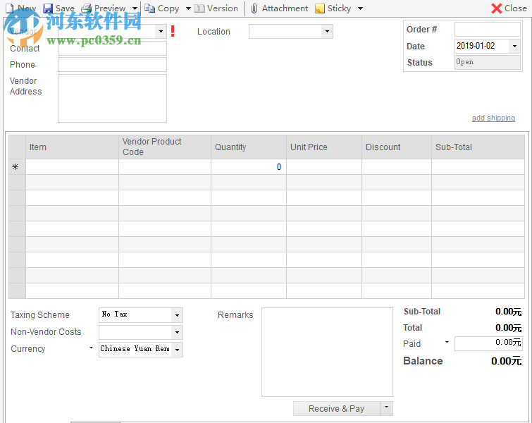Click the Quantity cell showing 0

click(x=249, y=166)
